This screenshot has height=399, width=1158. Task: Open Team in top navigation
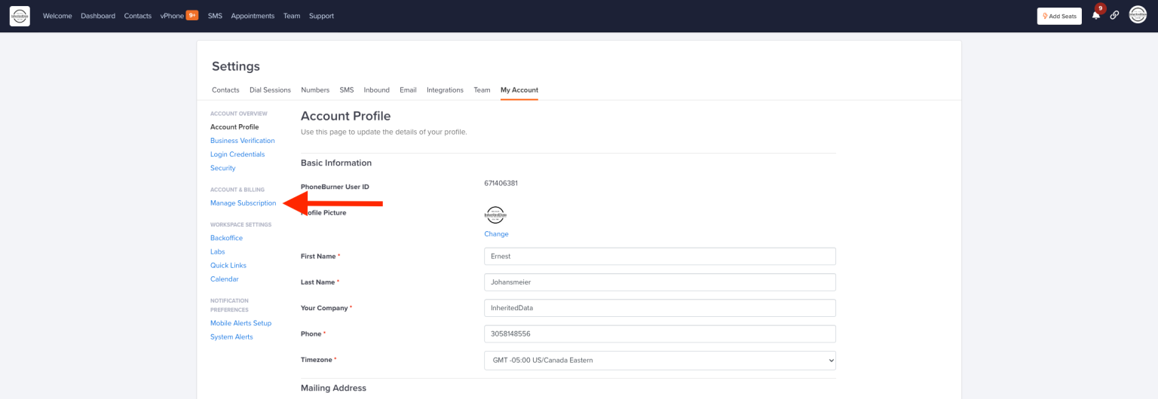292,16
